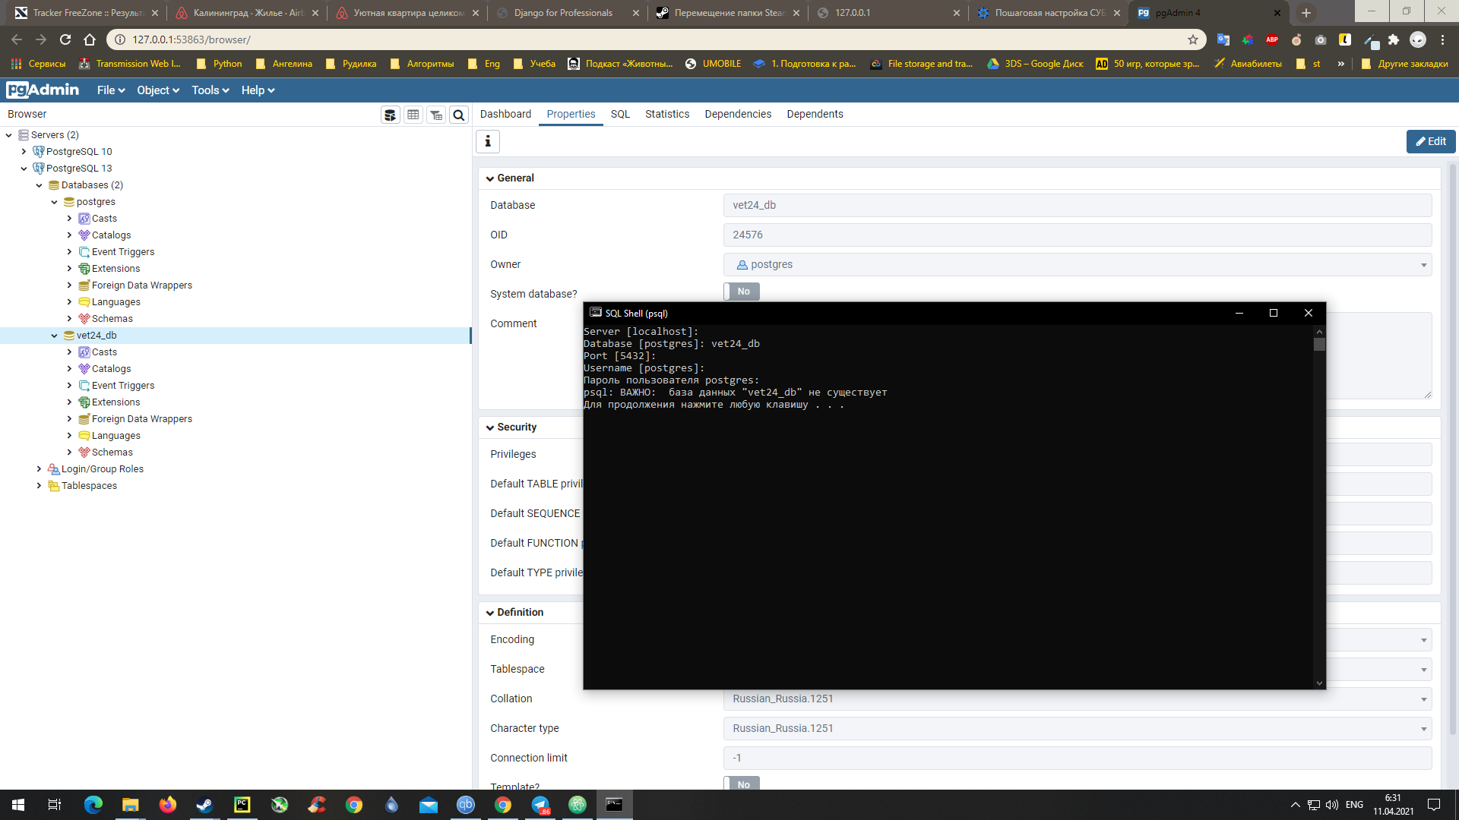Screen dimensions: 1459x820
Task: Click the ENG language indicator
Action: click(x=1354, y=805)
